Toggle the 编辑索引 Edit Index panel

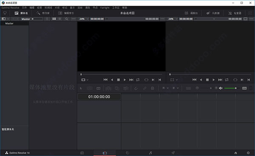[x=66, y=13]
